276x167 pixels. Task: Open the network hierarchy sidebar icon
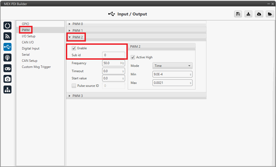click(x=7, y=90)
